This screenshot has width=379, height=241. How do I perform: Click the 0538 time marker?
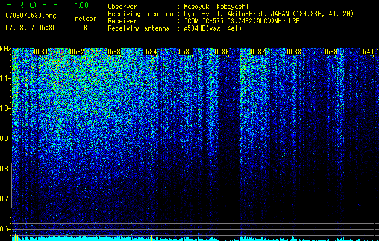click(294, 52)
